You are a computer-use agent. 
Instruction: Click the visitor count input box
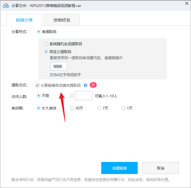pos(84,96)
